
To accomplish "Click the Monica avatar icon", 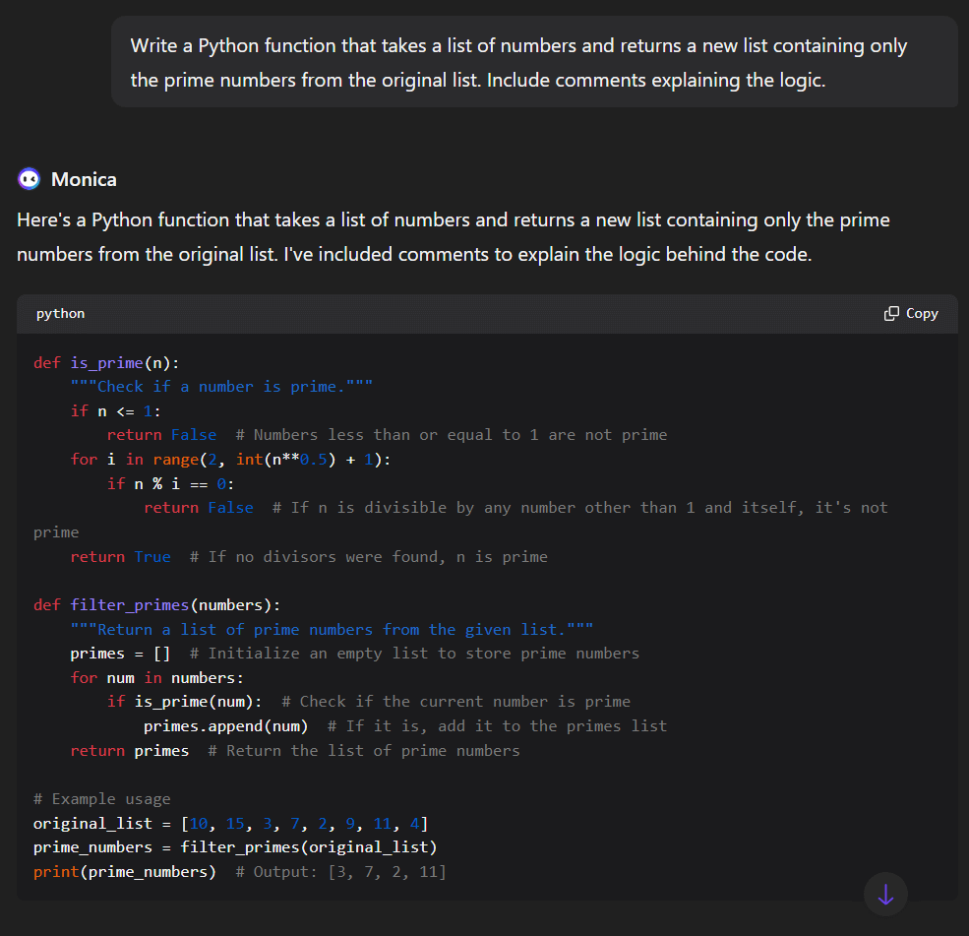I will click(x=30, y=179).
